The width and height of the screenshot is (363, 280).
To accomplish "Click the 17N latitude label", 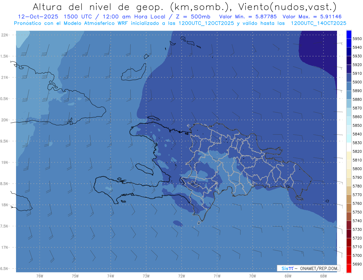I will 5,247.
